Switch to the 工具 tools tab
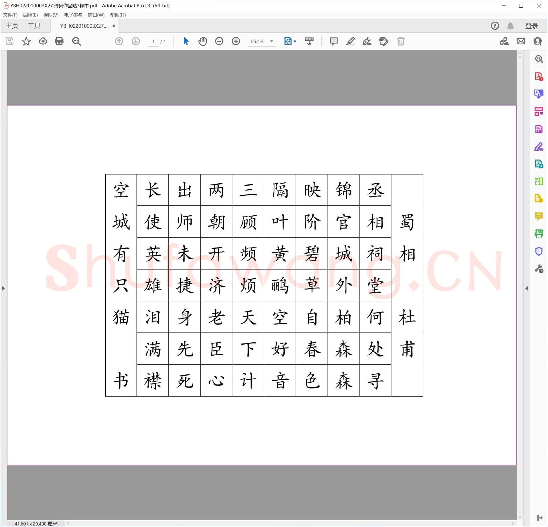The image size is (548, 527). coord(34,26)
